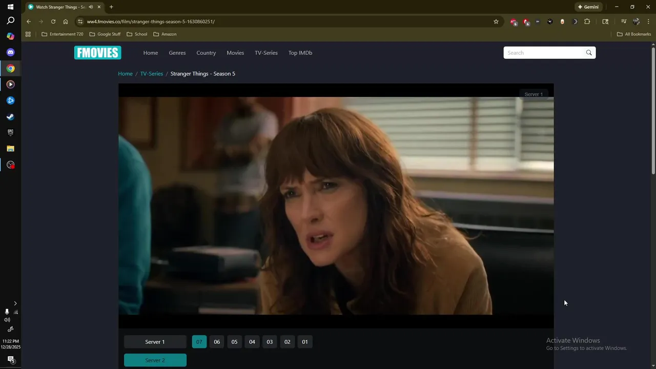The image size is (656, 369).
Task: Open Chrome three-dot menu
Action: click(648, 22)
